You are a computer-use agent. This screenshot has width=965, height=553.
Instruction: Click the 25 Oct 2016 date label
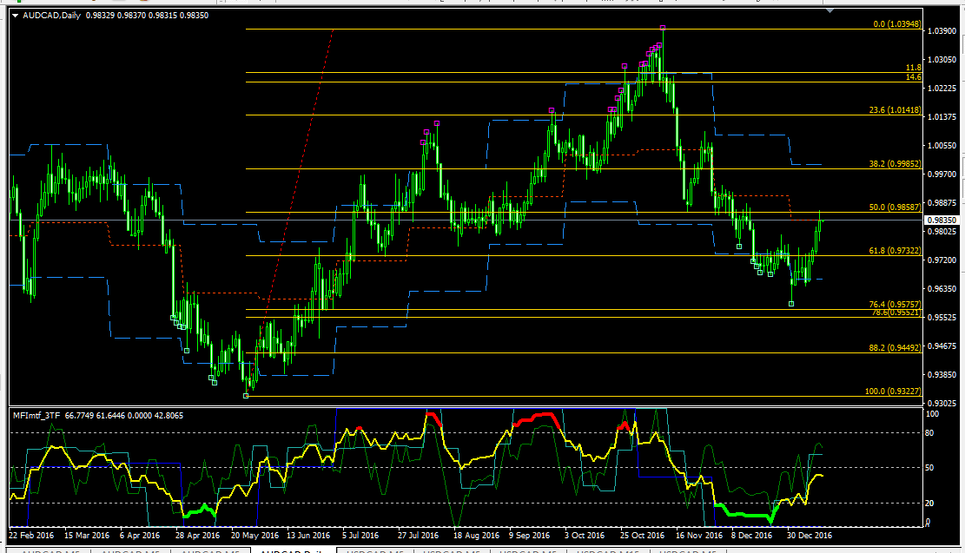pos(643,535)
